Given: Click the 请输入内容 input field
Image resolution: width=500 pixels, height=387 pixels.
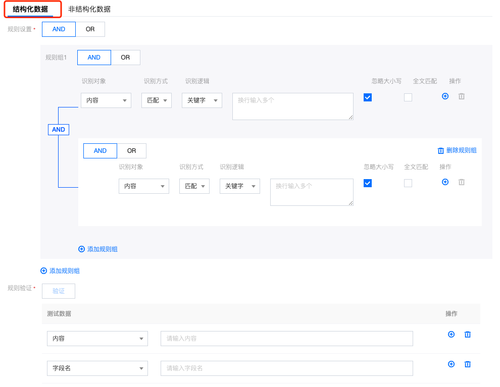Looking at the screenshot, I should click(286, 339).
